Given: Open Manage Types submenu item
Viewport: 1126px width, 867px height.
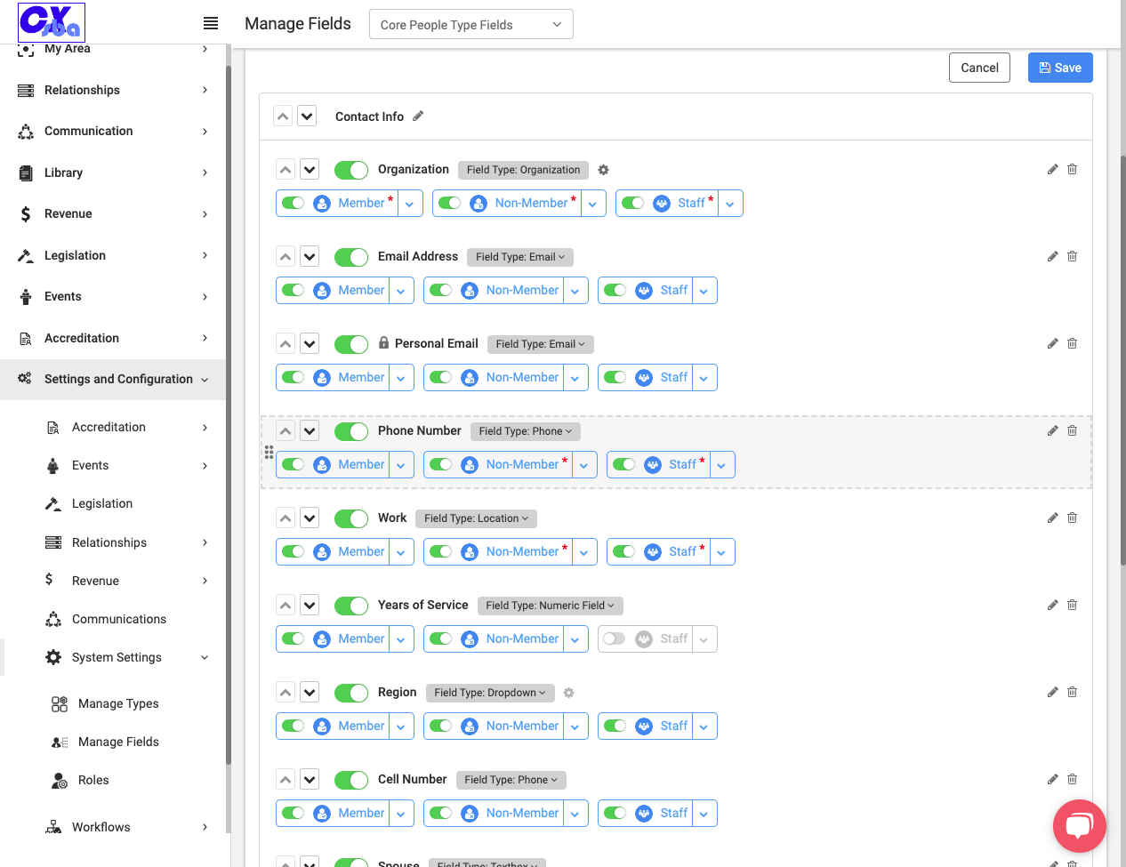Looking at the screenshot, I should 118,703.
